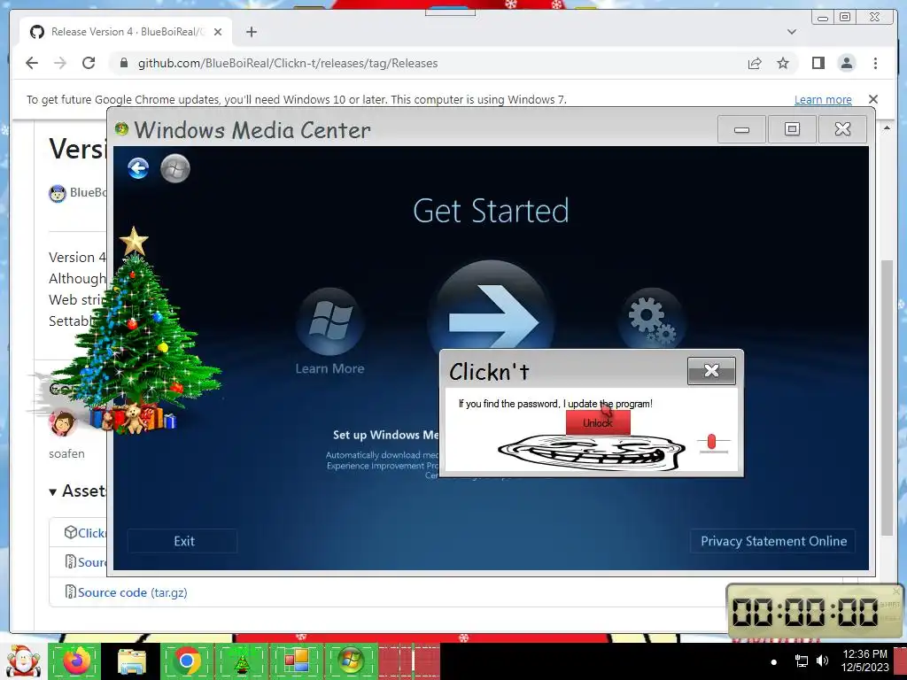Open Privacy Statement Online

772,541
